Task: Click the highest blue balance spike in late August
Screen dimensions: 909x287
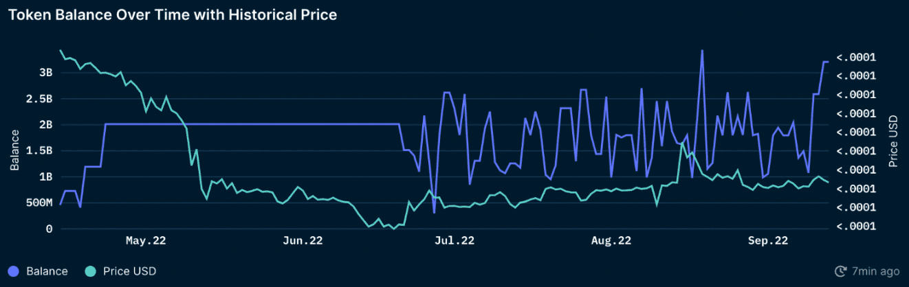Action: [701, 51]
